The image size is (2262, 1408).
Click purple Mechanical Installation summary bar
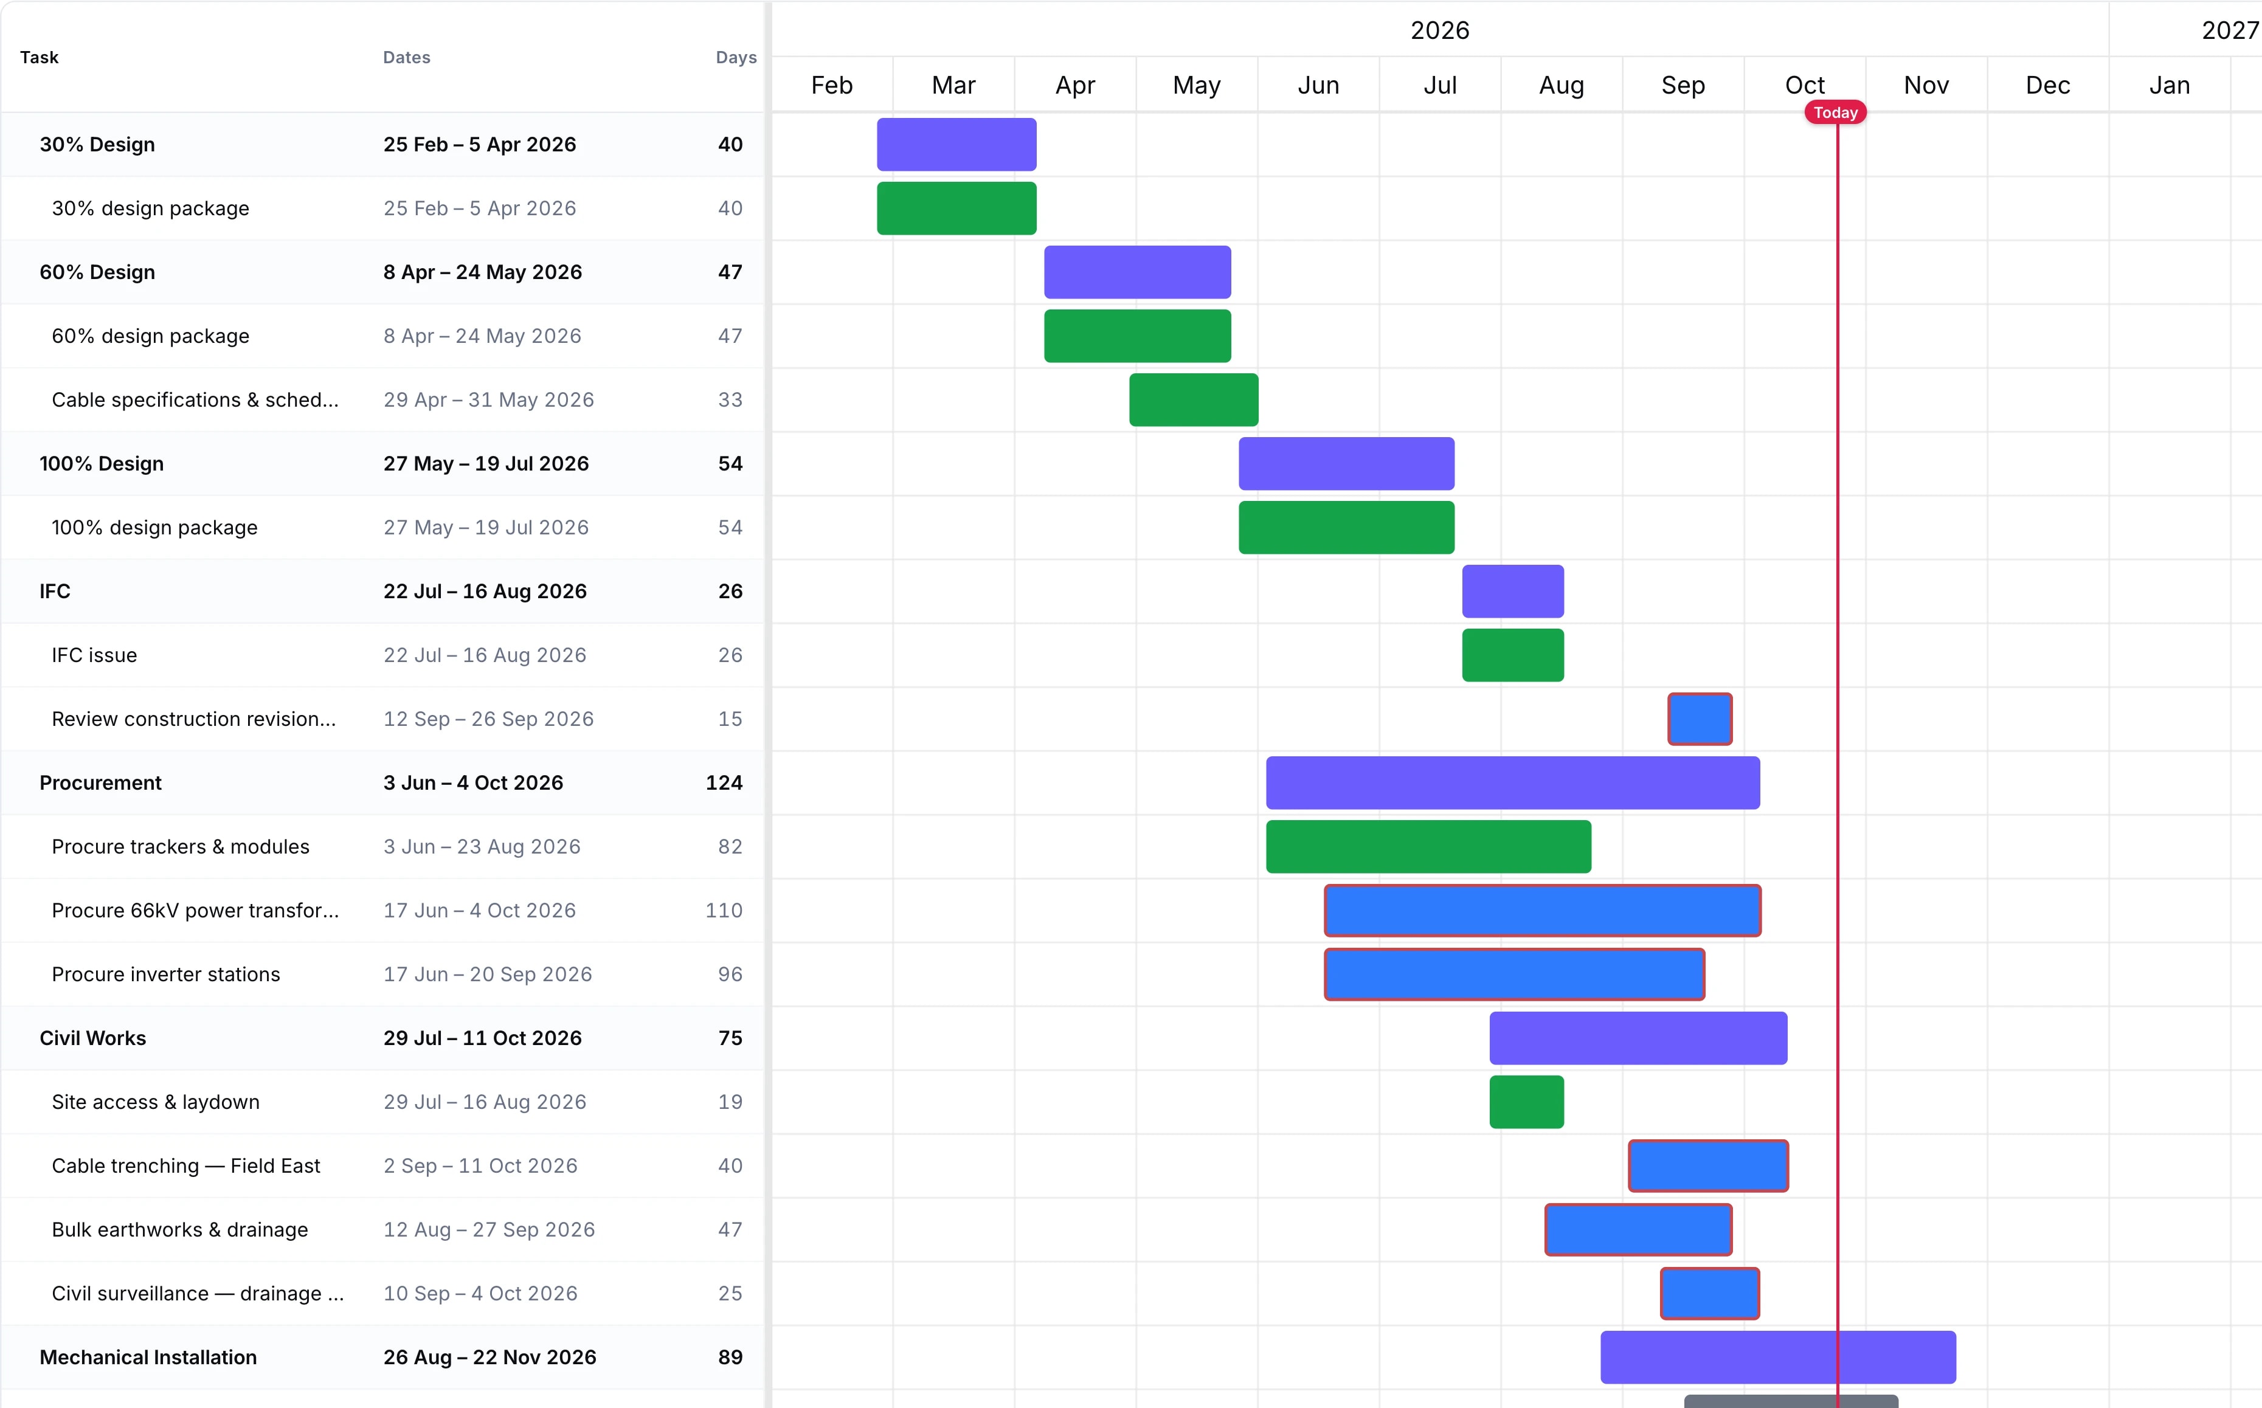(1778, 1357)
